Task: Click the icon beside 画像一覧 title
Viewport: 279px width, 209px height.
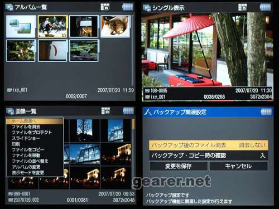Action: pos(10,111)
